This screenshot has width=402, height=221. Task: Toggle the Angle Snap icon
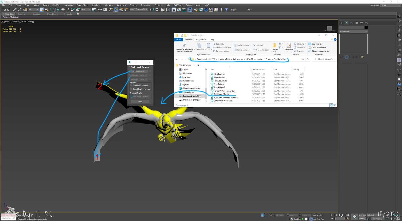point(116,10)
